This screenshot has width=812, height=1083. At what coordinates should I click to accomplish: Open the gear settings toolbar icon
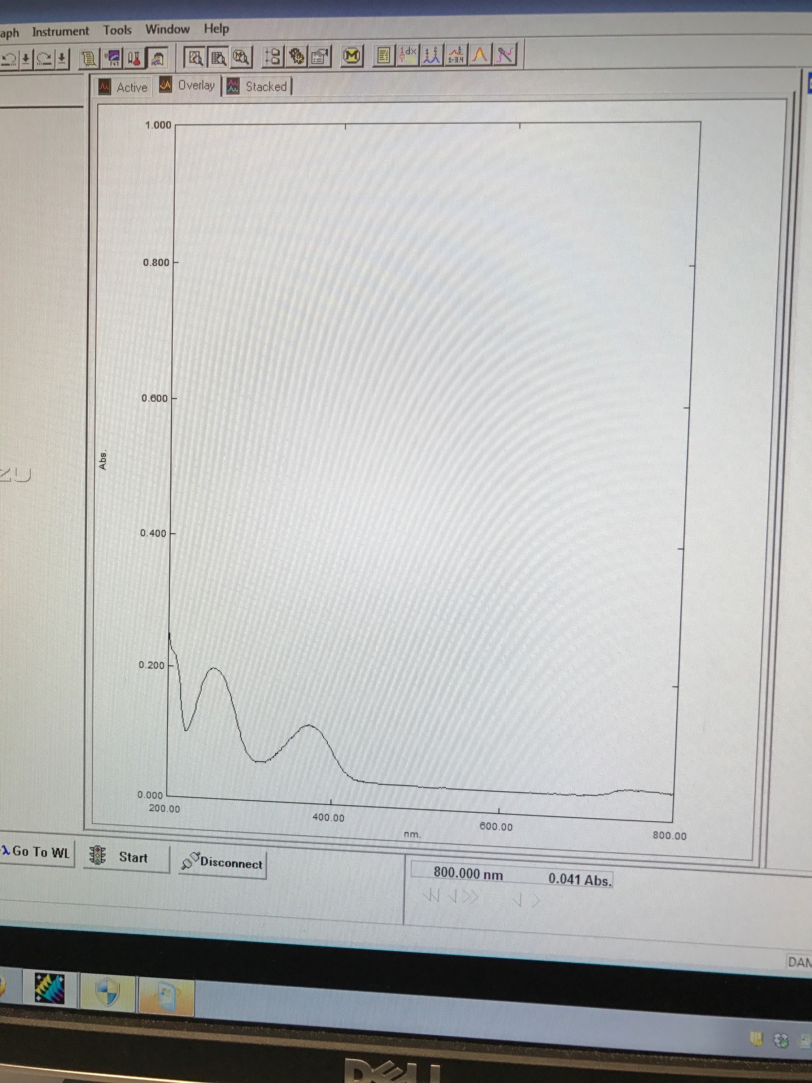[297, 57]
